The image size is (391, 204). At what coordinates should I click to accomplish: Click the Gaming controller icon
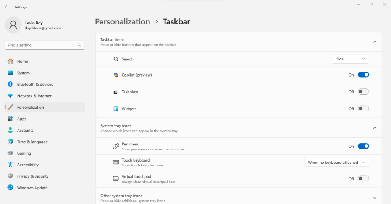pyautogui.click(x=10, y=153)
